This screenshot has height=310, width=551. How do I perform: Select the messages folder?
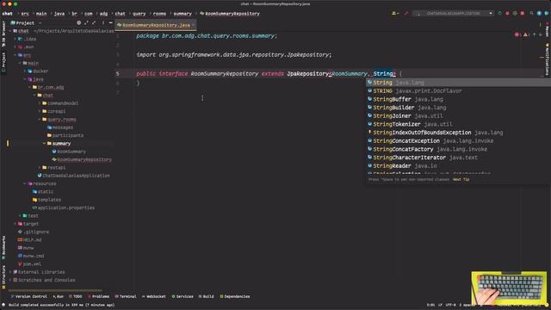tap(60, 127)
